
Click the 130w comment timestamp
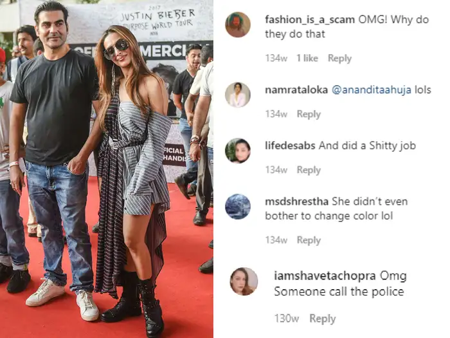tap(287, 319)
